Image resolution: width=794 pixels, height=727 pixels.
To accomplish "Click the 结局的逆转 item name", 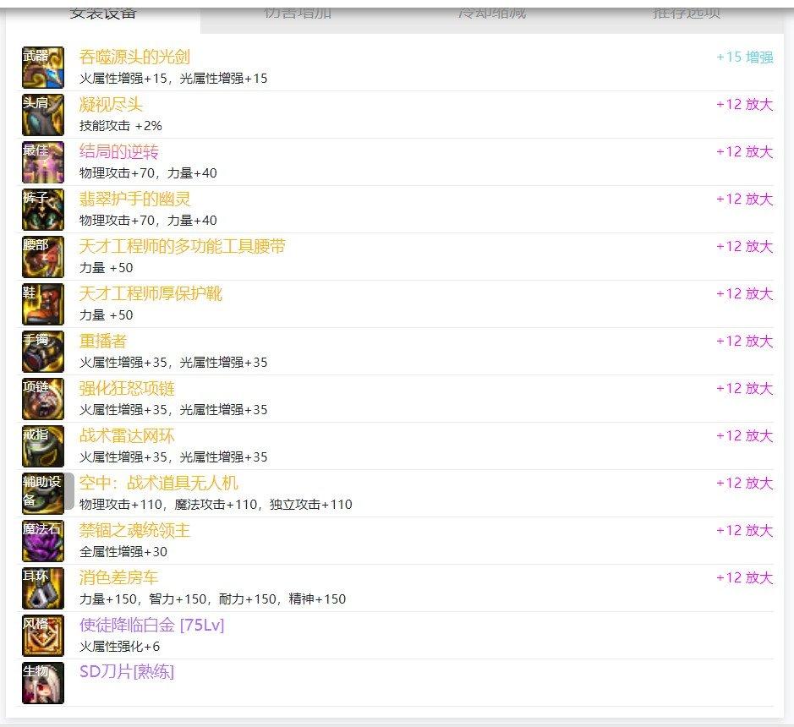I will pos(119,152).
